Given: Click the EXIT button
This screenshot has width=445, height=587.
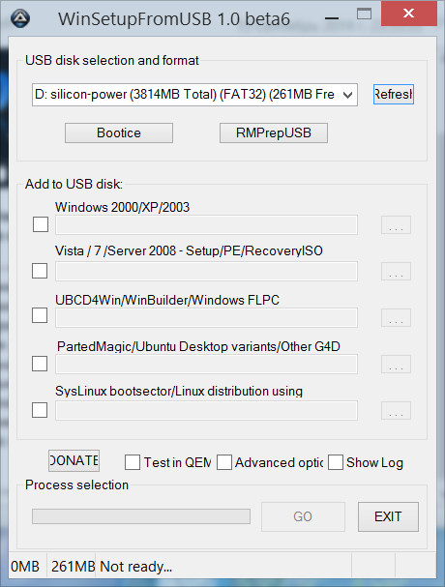Looking at the screenshot, I should (388, 516).
